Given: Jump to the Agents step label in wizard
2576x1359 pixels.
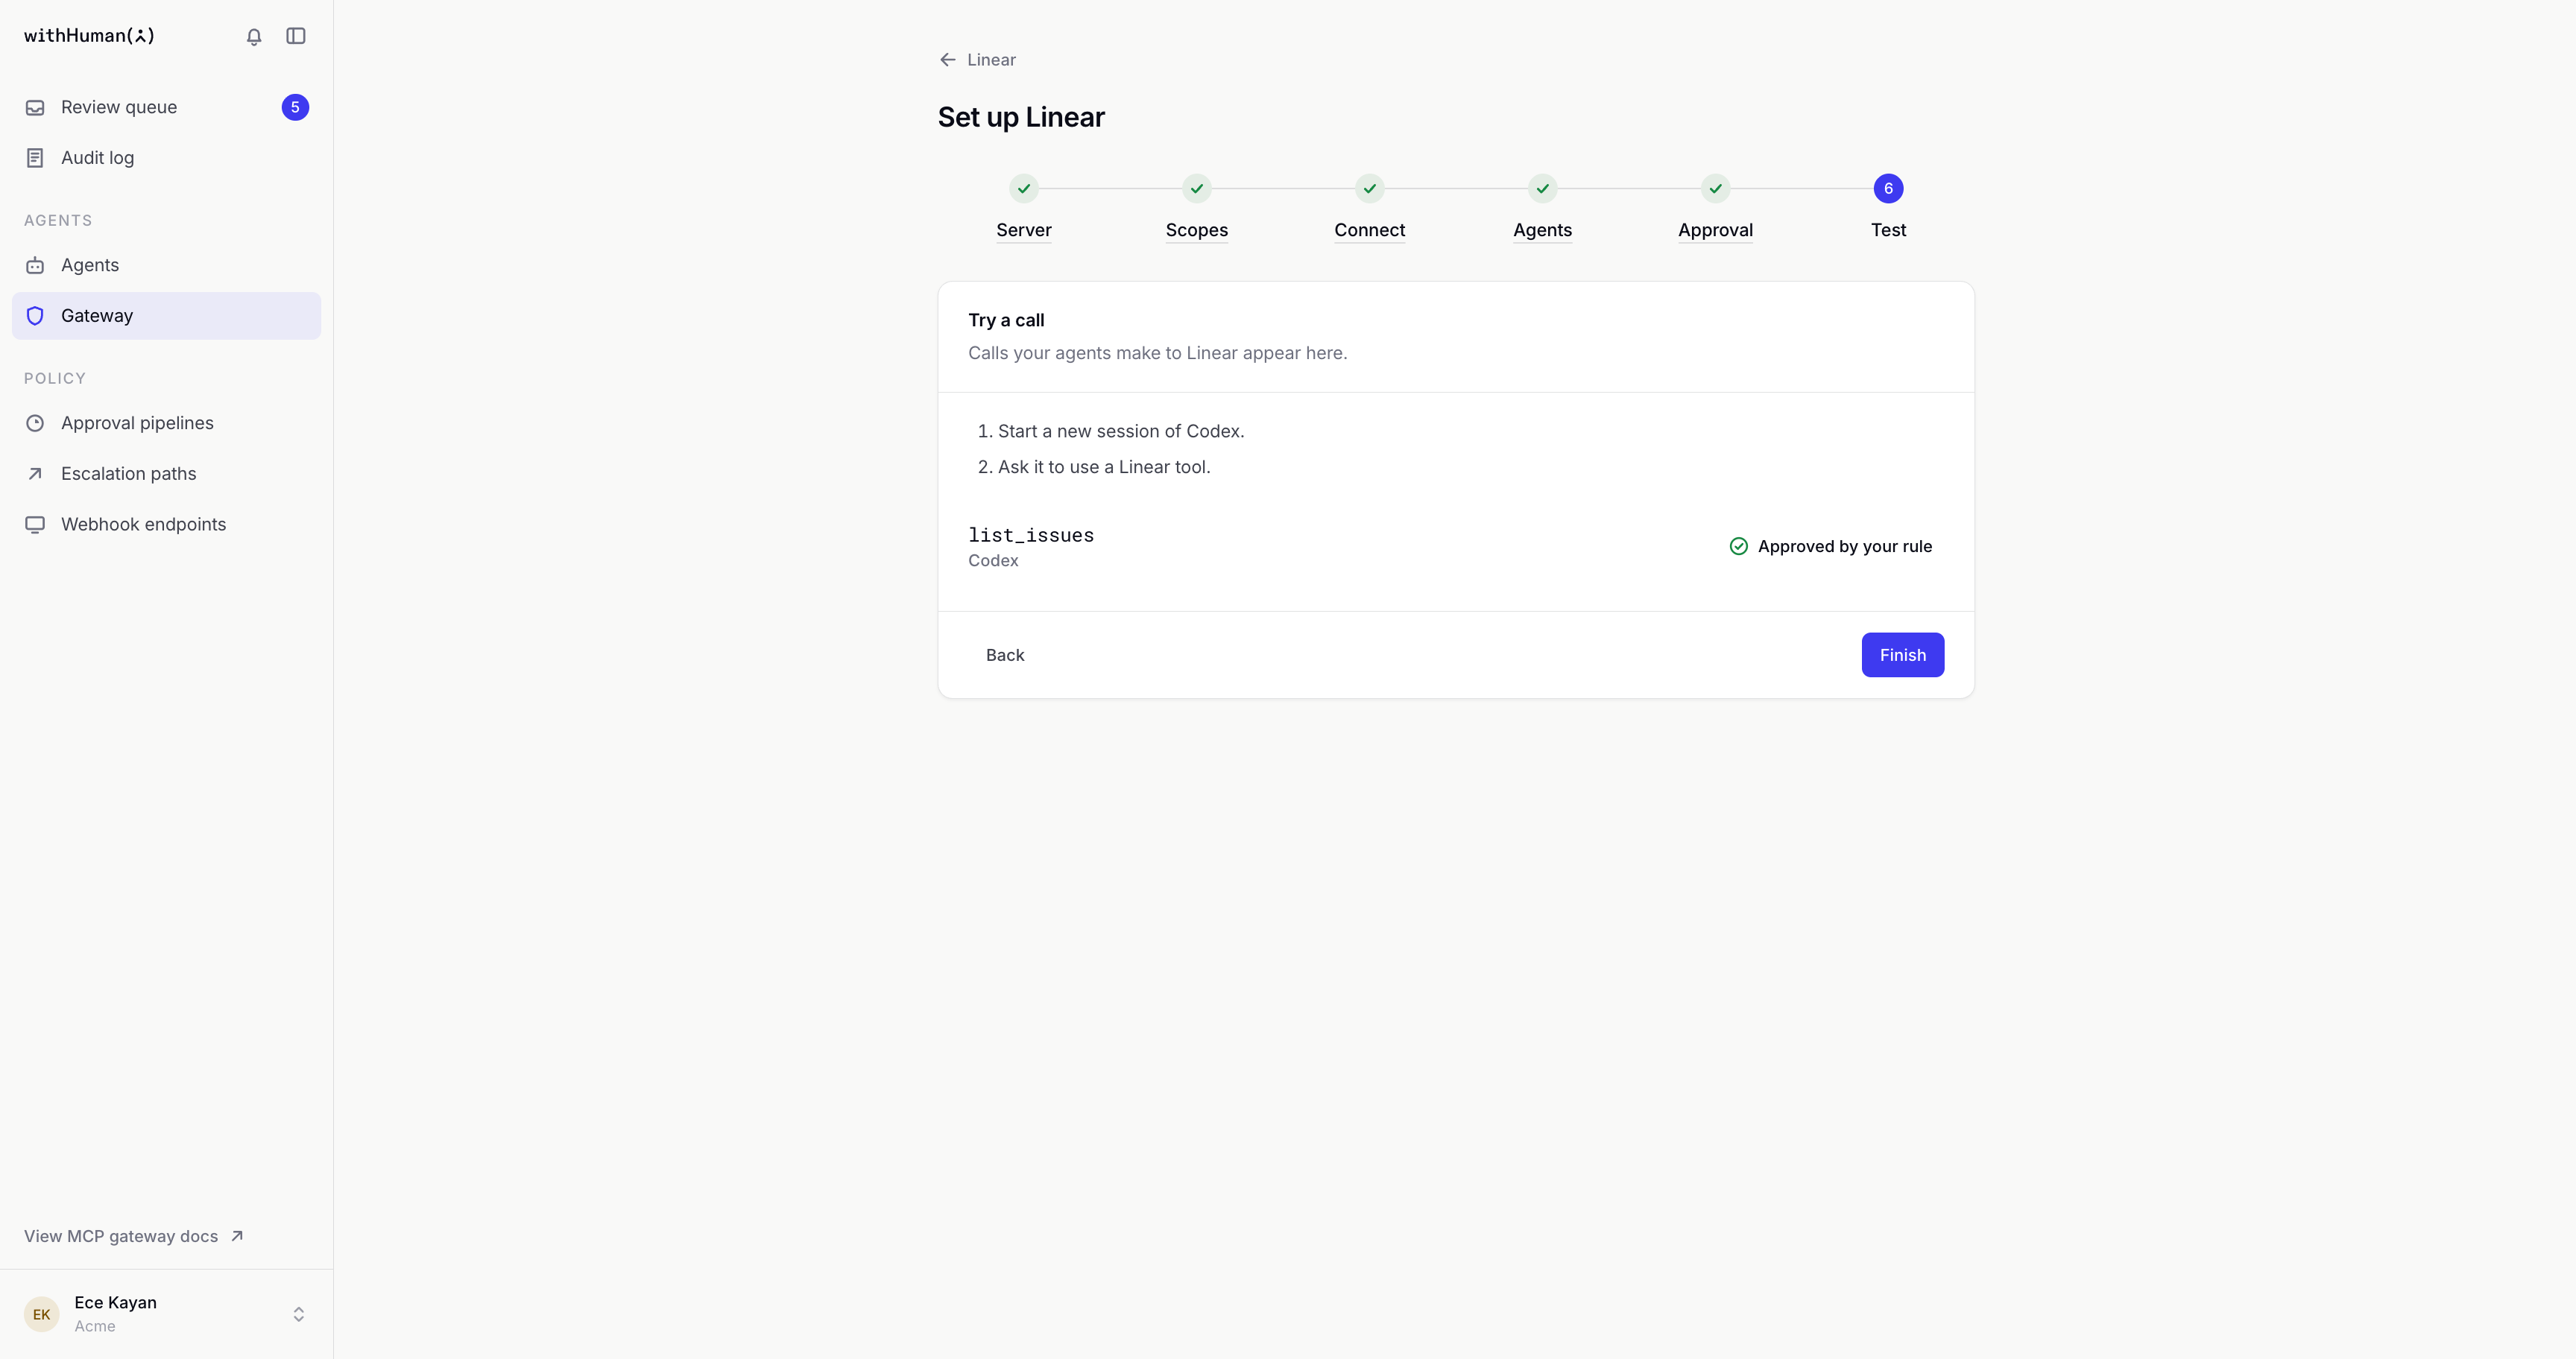Looking at the screenshot, I should click(x=1543, y=229).
